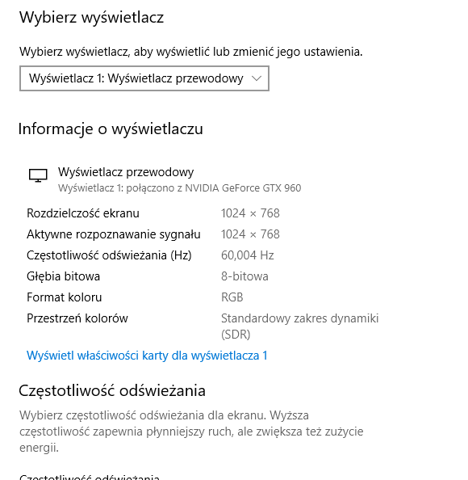The width and height of the screenshot is (468, 480).
Task: Click the NVIDIA GeForce GTX 960 connection subtitle
Action: [180, 187]
